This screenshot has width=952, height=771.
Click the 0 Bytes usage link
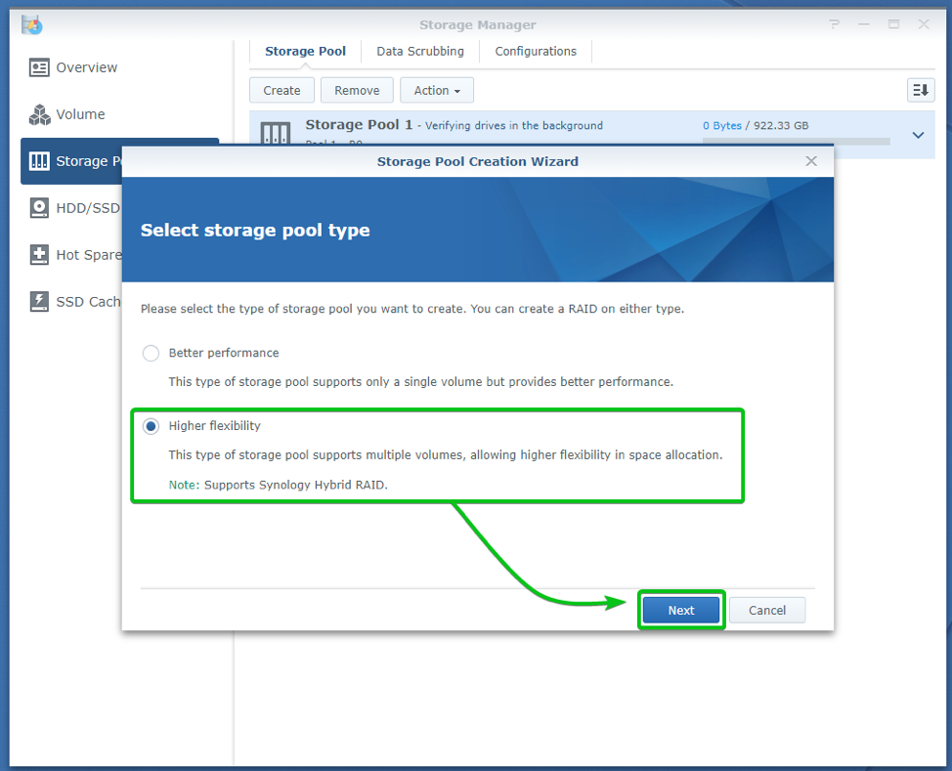(722, 125)
